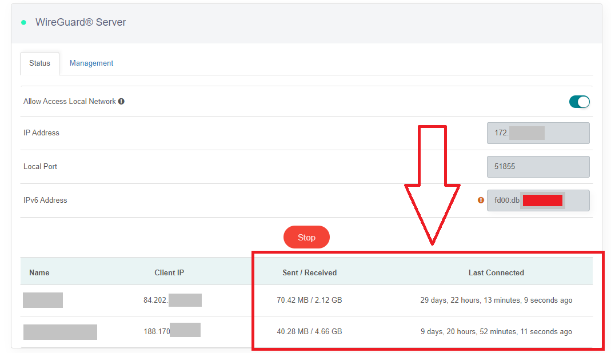Click the Last Connected column header

[x=496, y=272]
